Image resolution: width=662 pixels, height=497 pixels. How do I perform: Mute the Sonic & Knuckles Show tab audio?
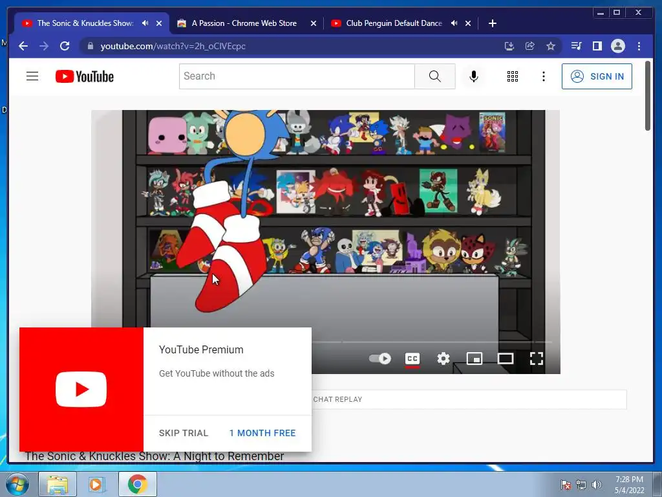[145, 23]
